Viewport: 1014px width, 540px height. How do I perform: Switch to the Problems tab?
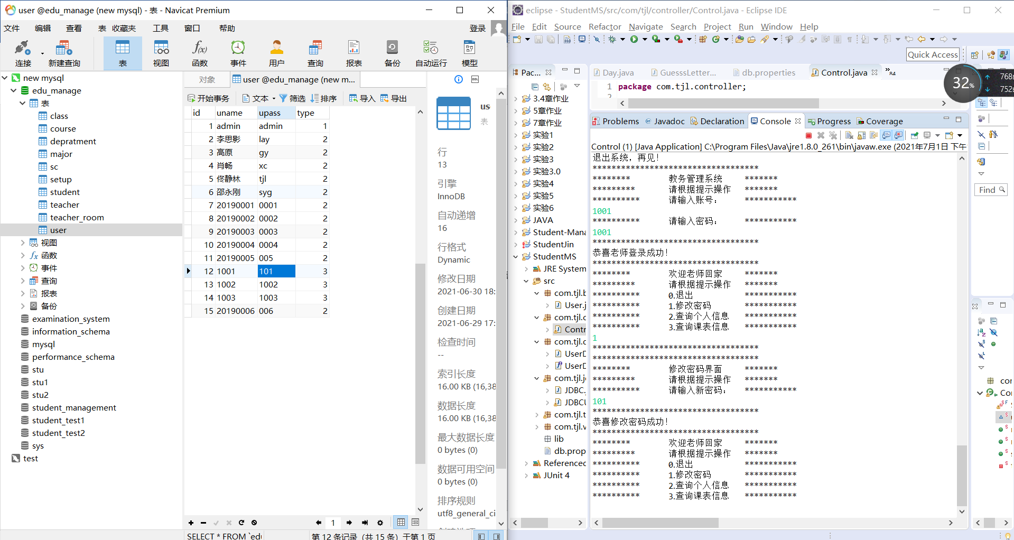[x=616, y=121]
